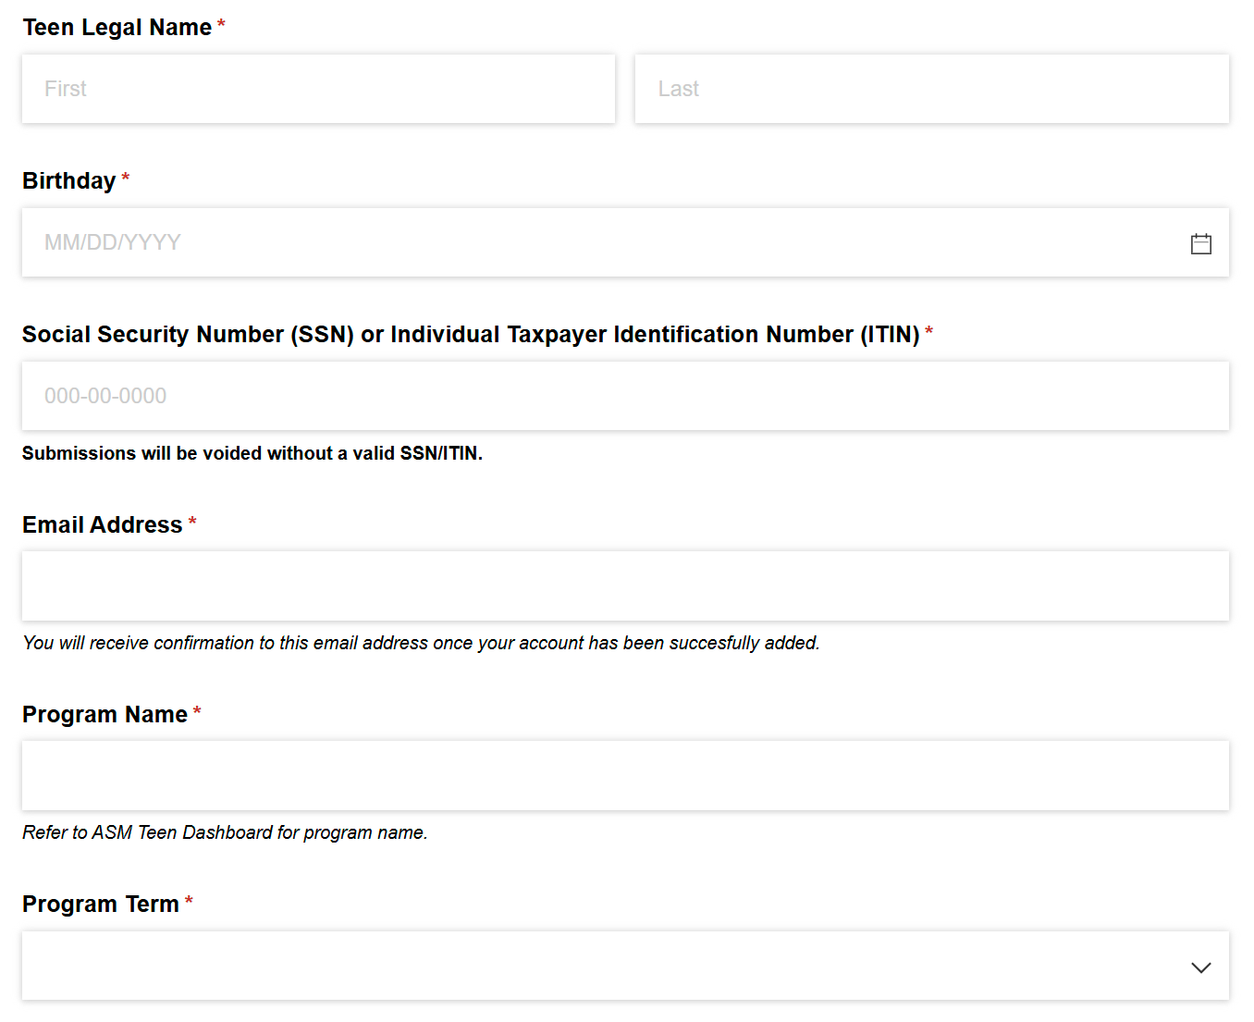
Task: Open the Birthday calendar date picker icon
Action: coord(1200,243)
